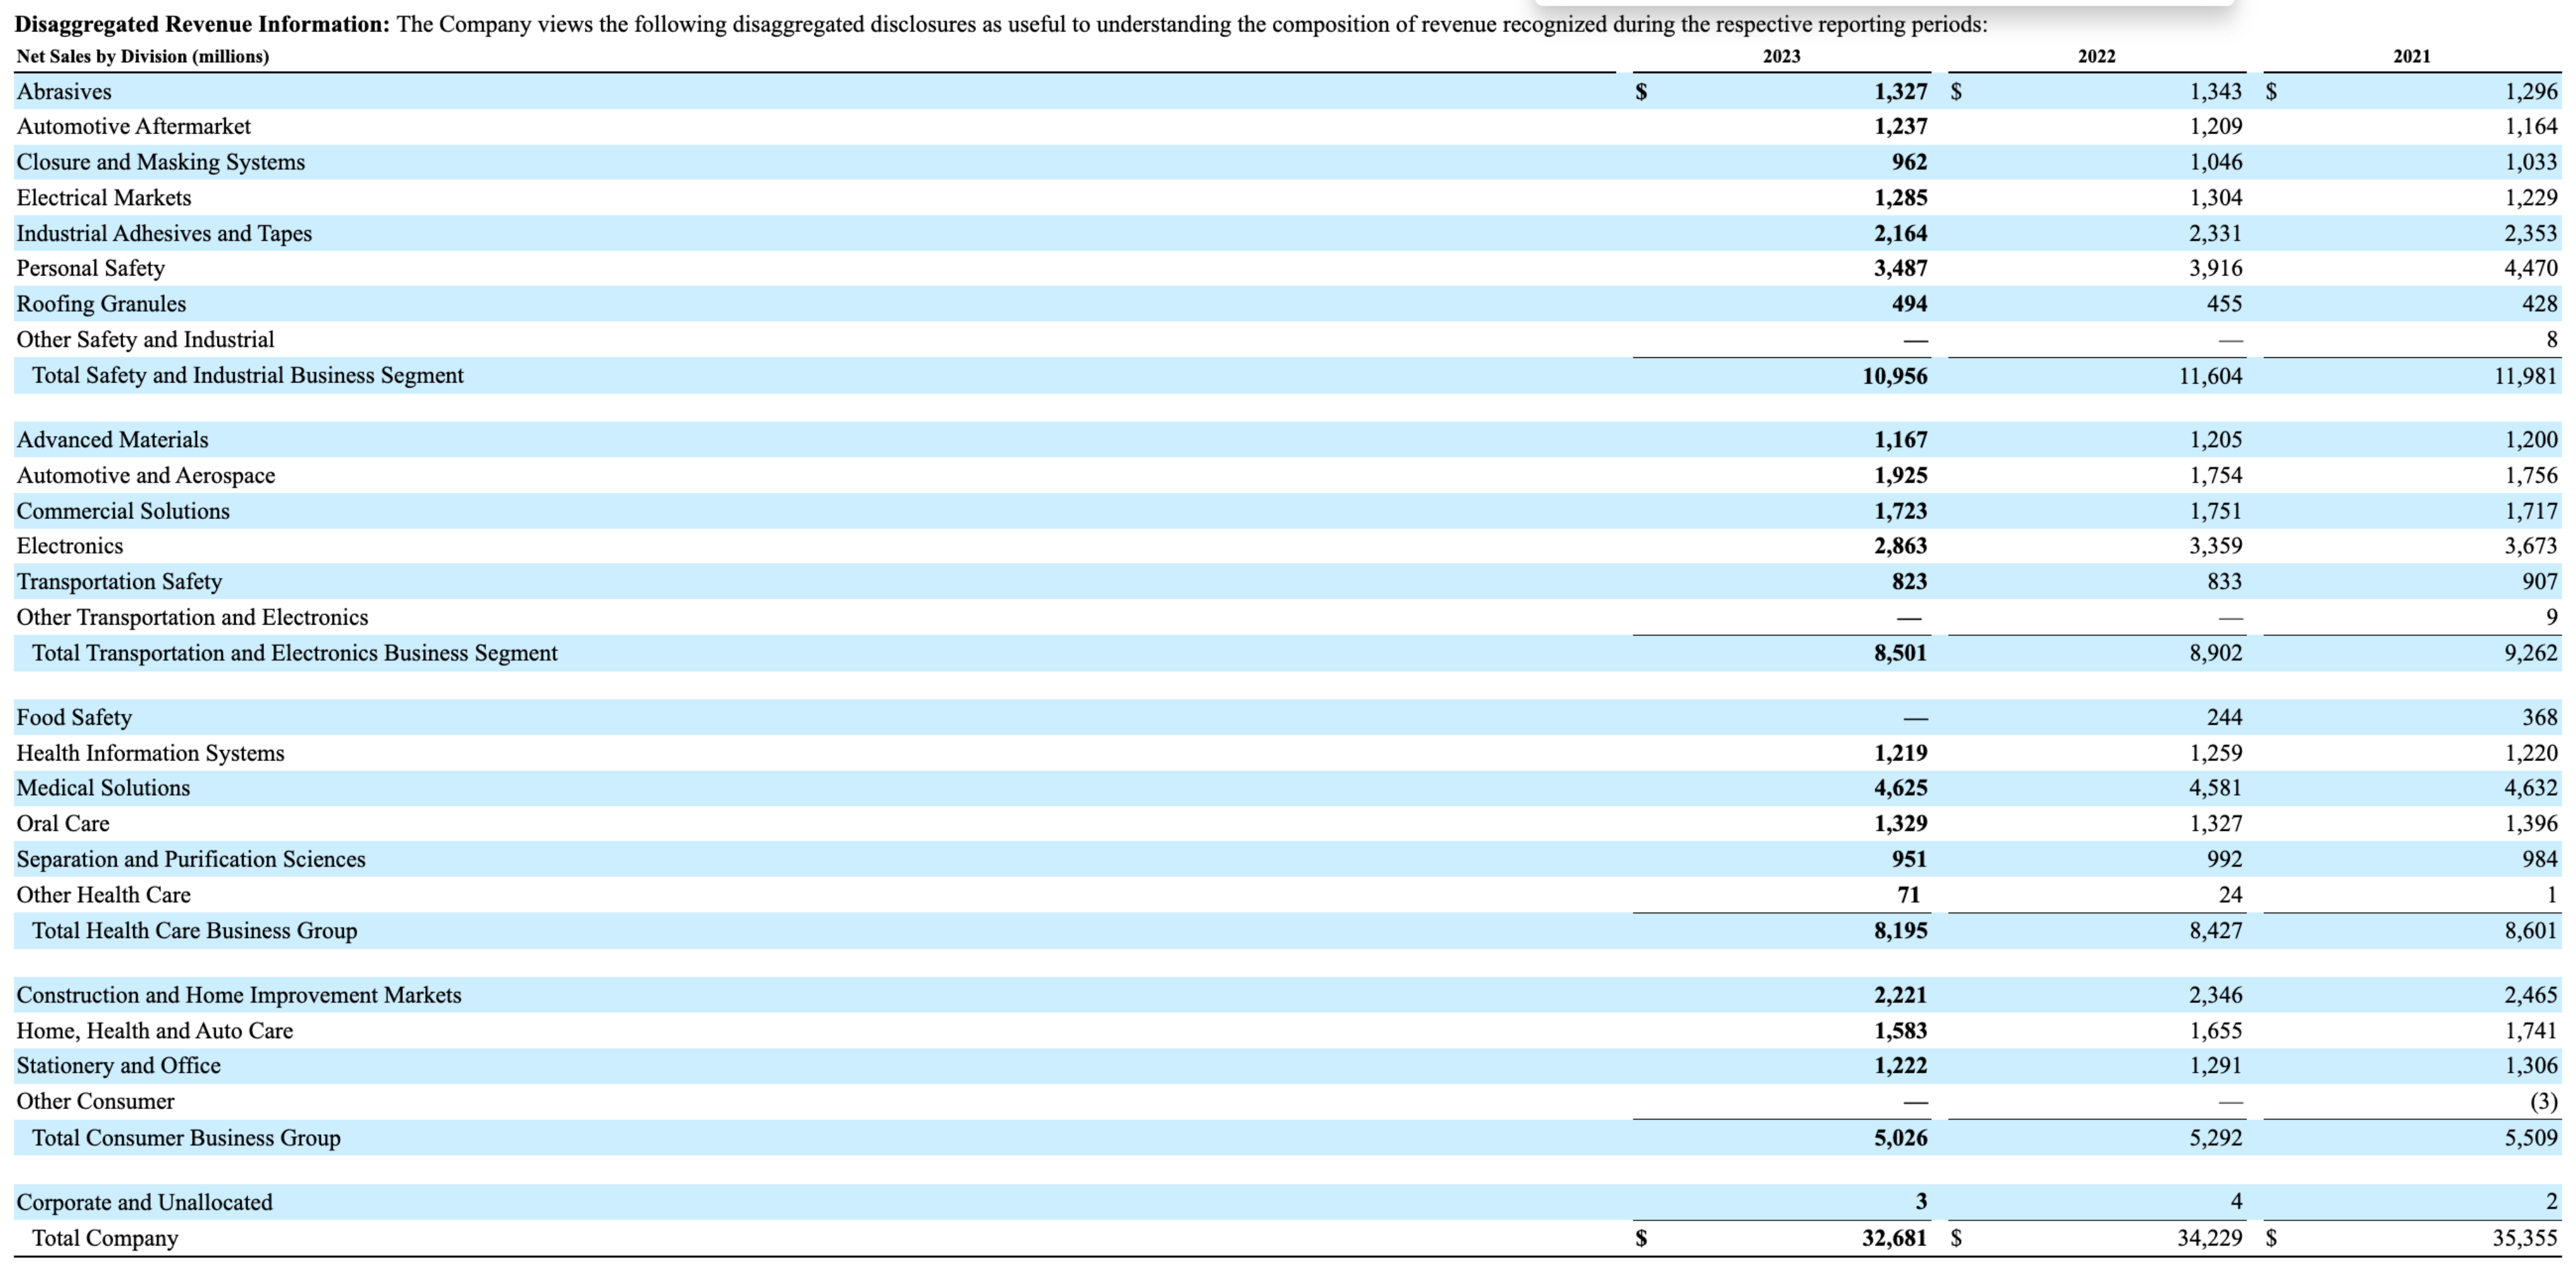Click Separation and Purification Sciences label
This screenshot has height=1277, width=2576.
coord(191,859)
